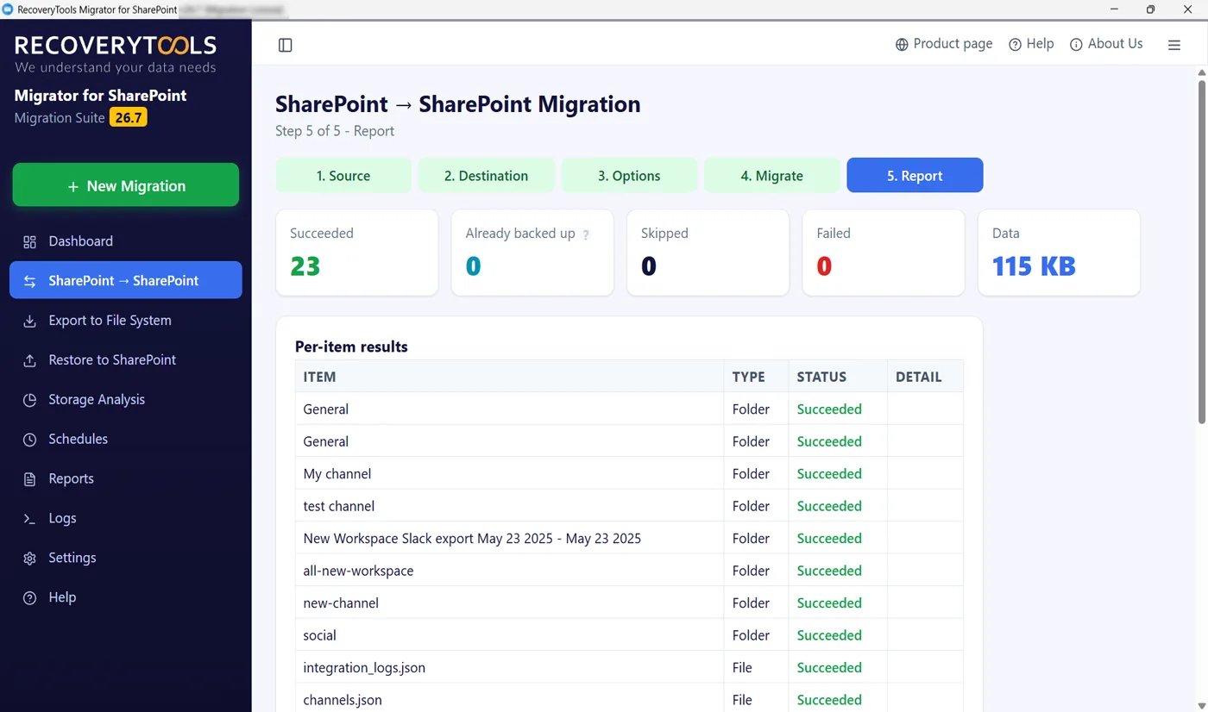The height and width of the screenshot is (712, 1208).
Task: Select the My channel row
Action: [x=629, y=473]
